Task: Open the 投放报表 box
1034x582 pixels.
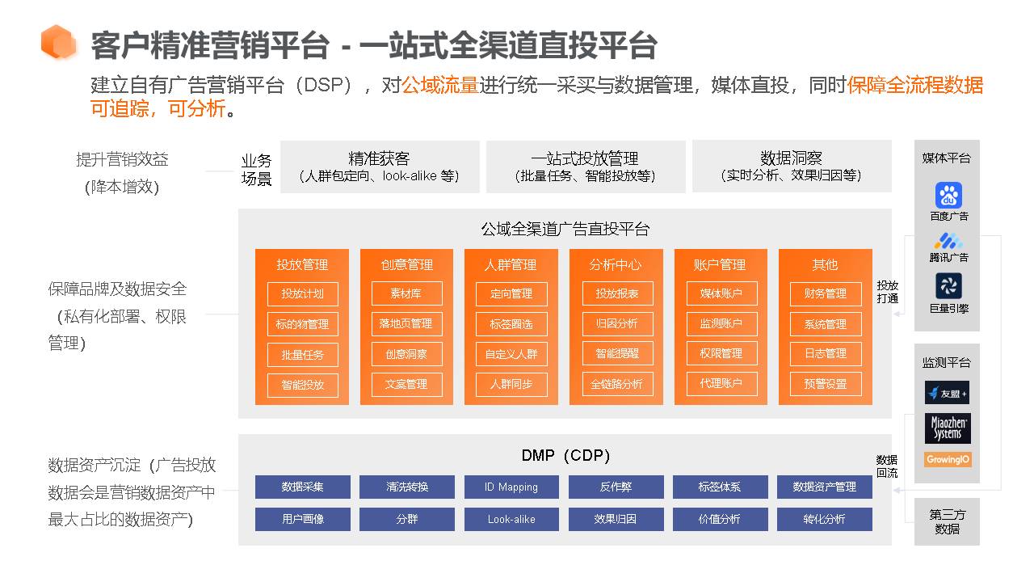Action: [617, 293]
